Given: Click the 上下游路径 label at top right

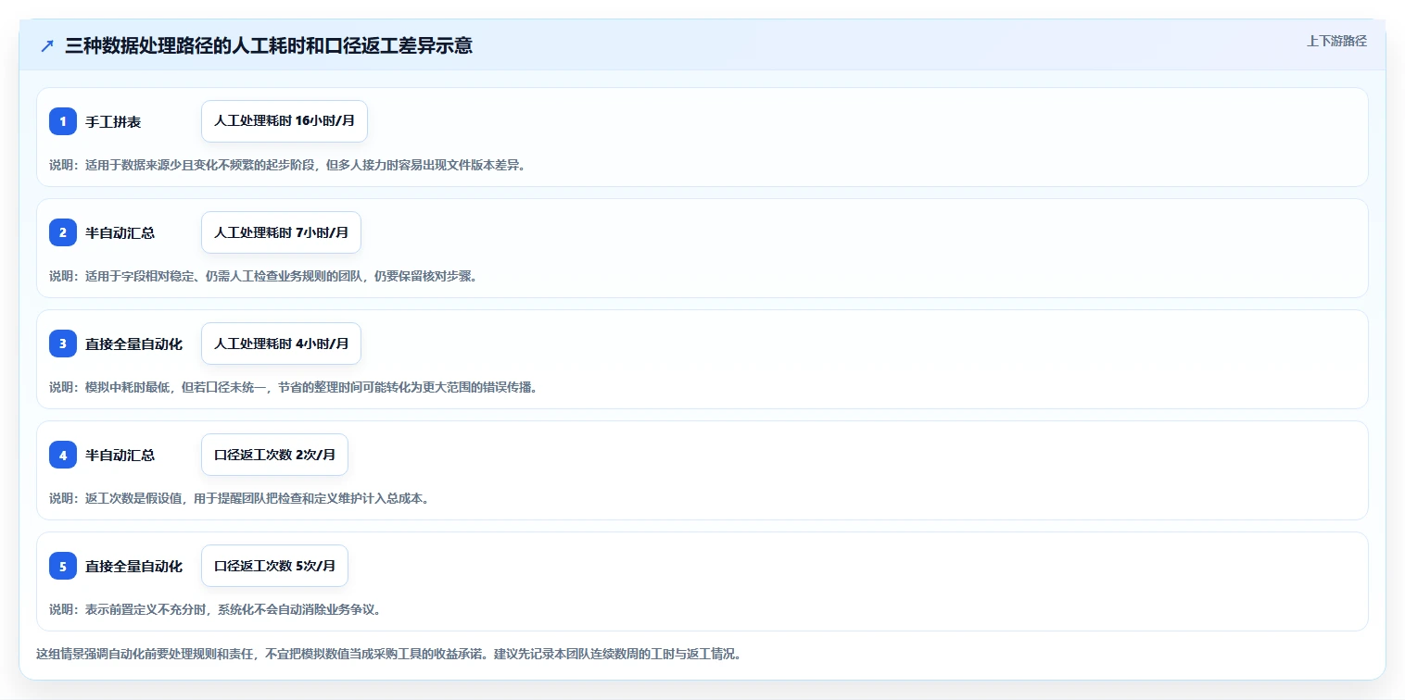Looking at the screenshot, I should 1336,41.
